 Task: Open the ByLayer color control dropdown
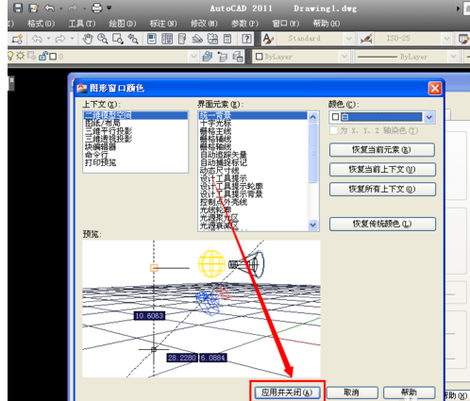tap(344, 57)
